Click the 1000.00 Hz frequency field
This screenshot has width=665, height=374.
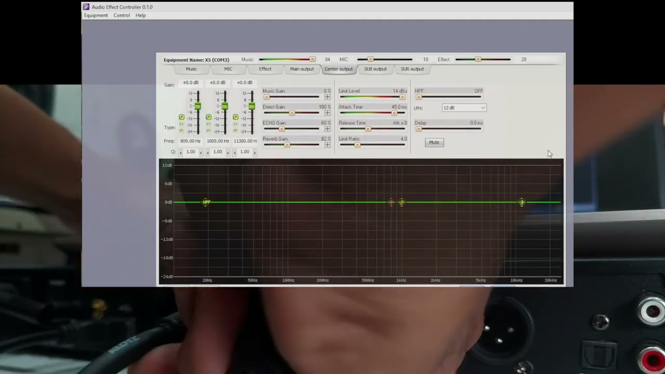[218, 141]
